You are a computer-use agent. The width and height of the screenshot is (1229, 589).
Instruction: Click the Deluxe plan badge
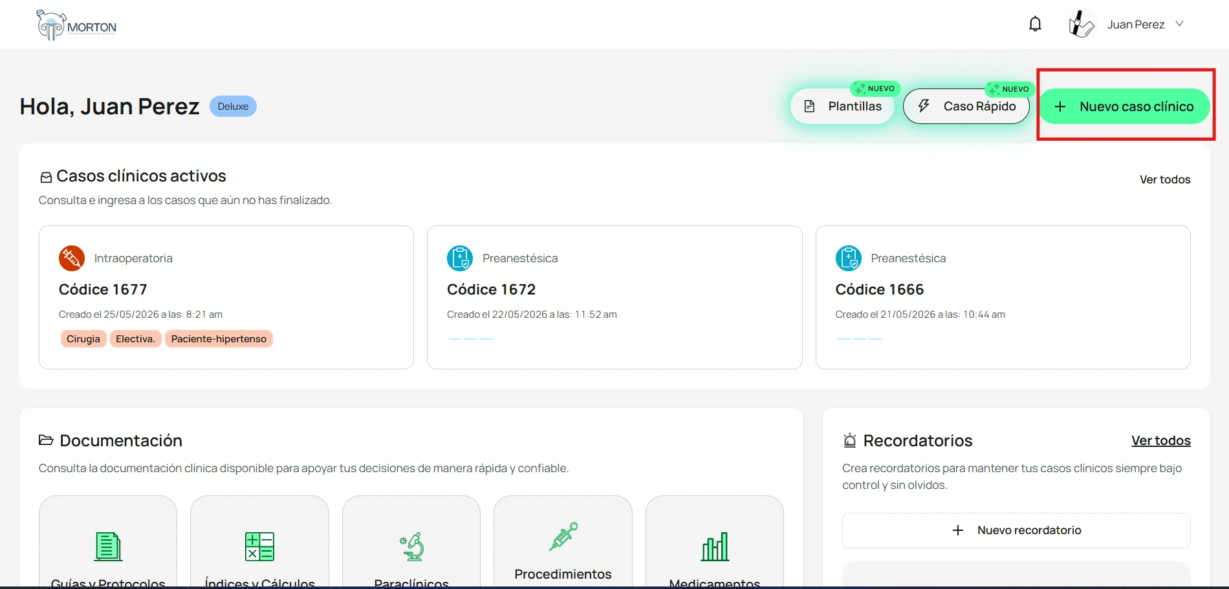pos(233,107)
